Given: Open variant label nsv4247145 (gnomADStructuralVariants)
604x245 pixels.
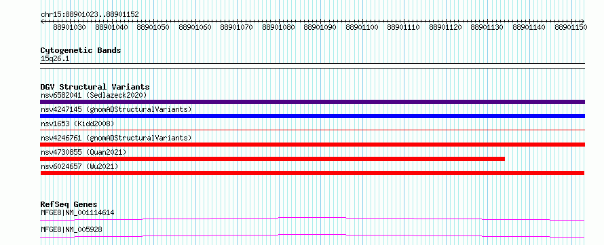Looking at the screenshot, I should pos(116,109).
